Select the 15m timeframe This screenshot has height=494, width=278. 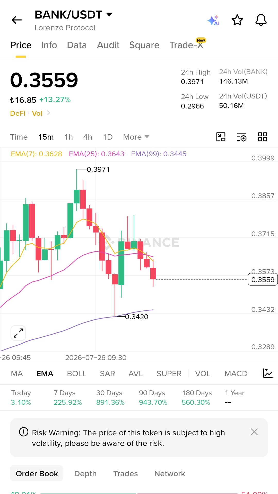click(x=46, y=137)
